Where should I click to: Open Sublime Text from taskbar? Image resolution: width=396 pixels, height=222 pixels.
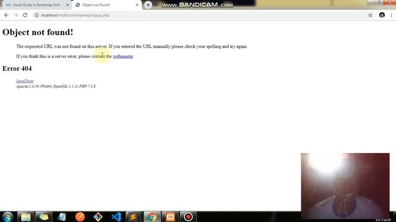133,216
